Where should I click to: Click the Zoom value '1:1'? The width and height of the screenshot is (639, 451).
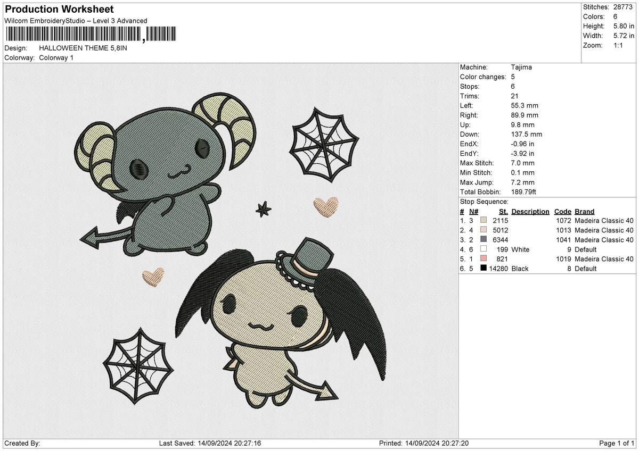[618, 45]
